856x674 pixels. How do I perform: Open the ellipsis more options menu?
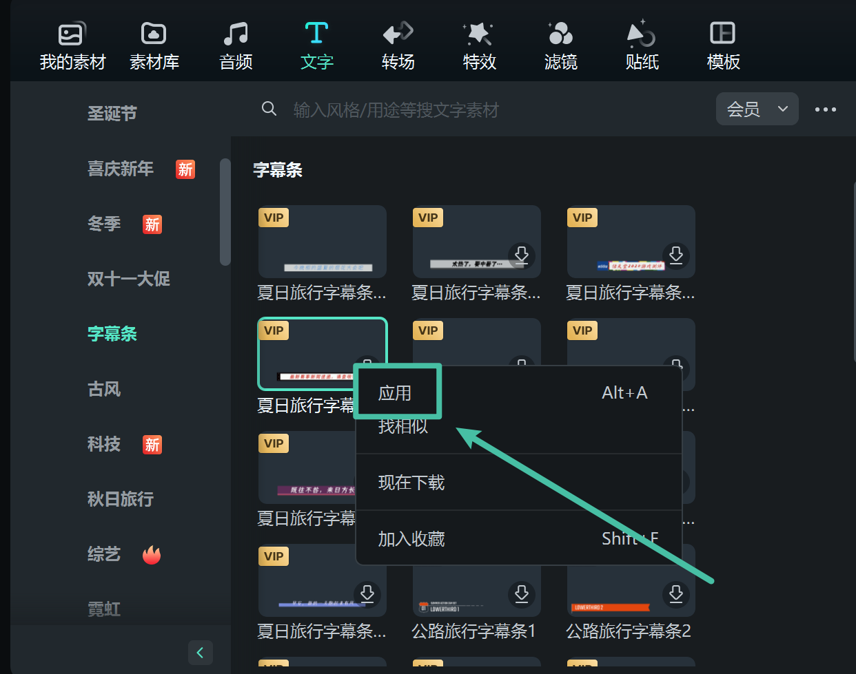coord(825,108)
